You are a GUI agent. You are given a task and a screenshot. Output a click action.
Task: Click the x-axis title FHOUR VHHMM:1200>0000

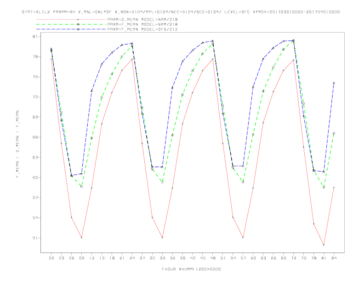(x=191, y=269)
